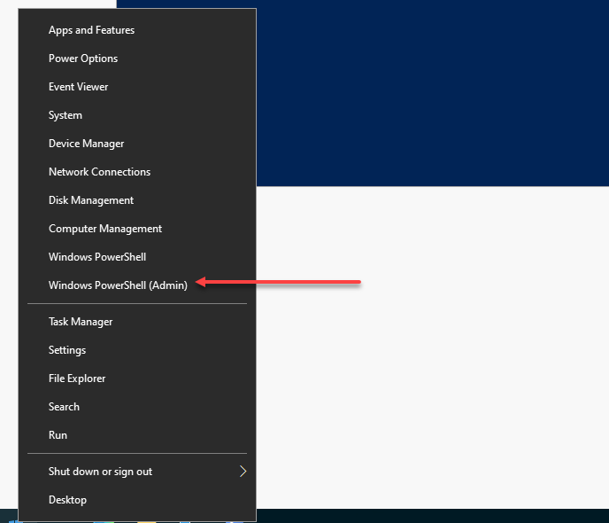Show the Desktop via menu entry
This screenshot has height=523, width=609.
(x=137, y=500)
